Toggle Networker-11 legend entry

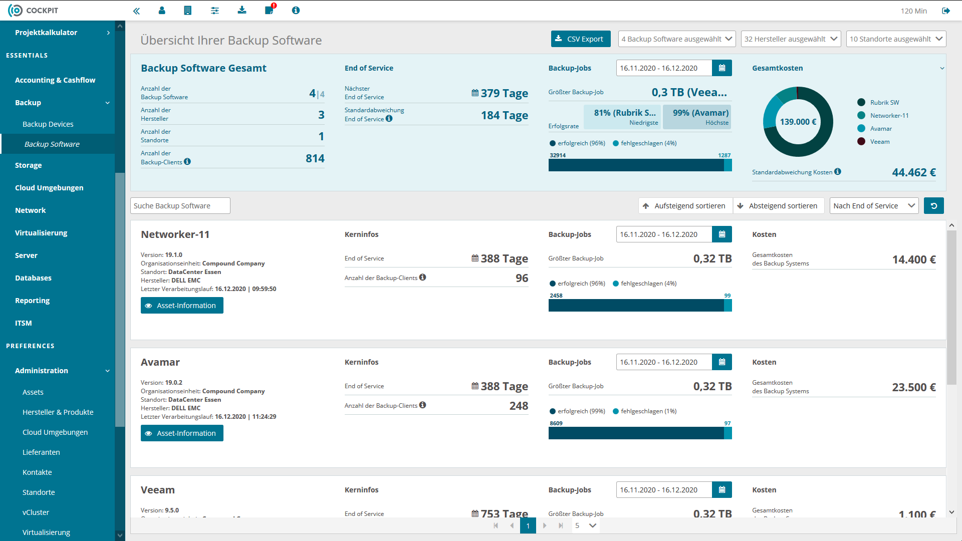883,115
